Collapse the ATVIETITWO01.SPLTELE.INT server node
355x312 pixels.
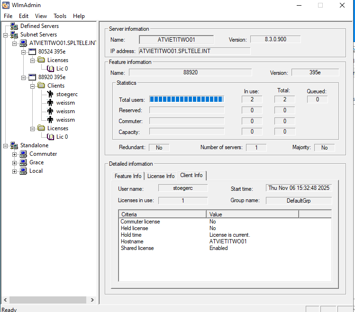[x=15, y=44]
